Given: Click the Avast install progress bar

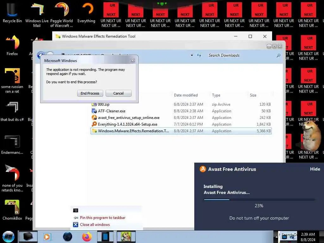Looking at the screenshot, I should pyautogui.click(x=259, y=200).
